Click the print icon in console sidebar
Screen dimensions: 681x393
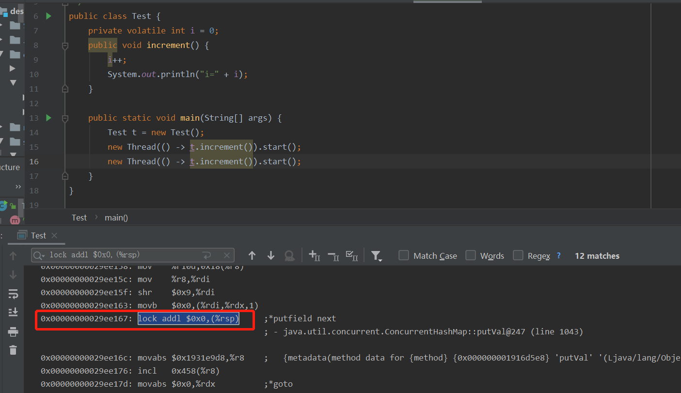pos(13,332)
